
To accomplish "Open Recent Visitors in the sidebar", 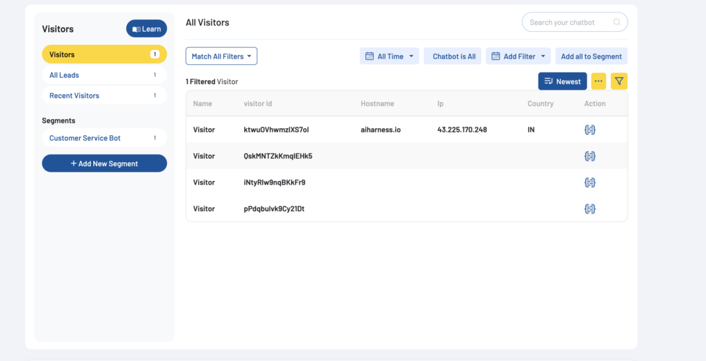I will (x=105, y=96).
